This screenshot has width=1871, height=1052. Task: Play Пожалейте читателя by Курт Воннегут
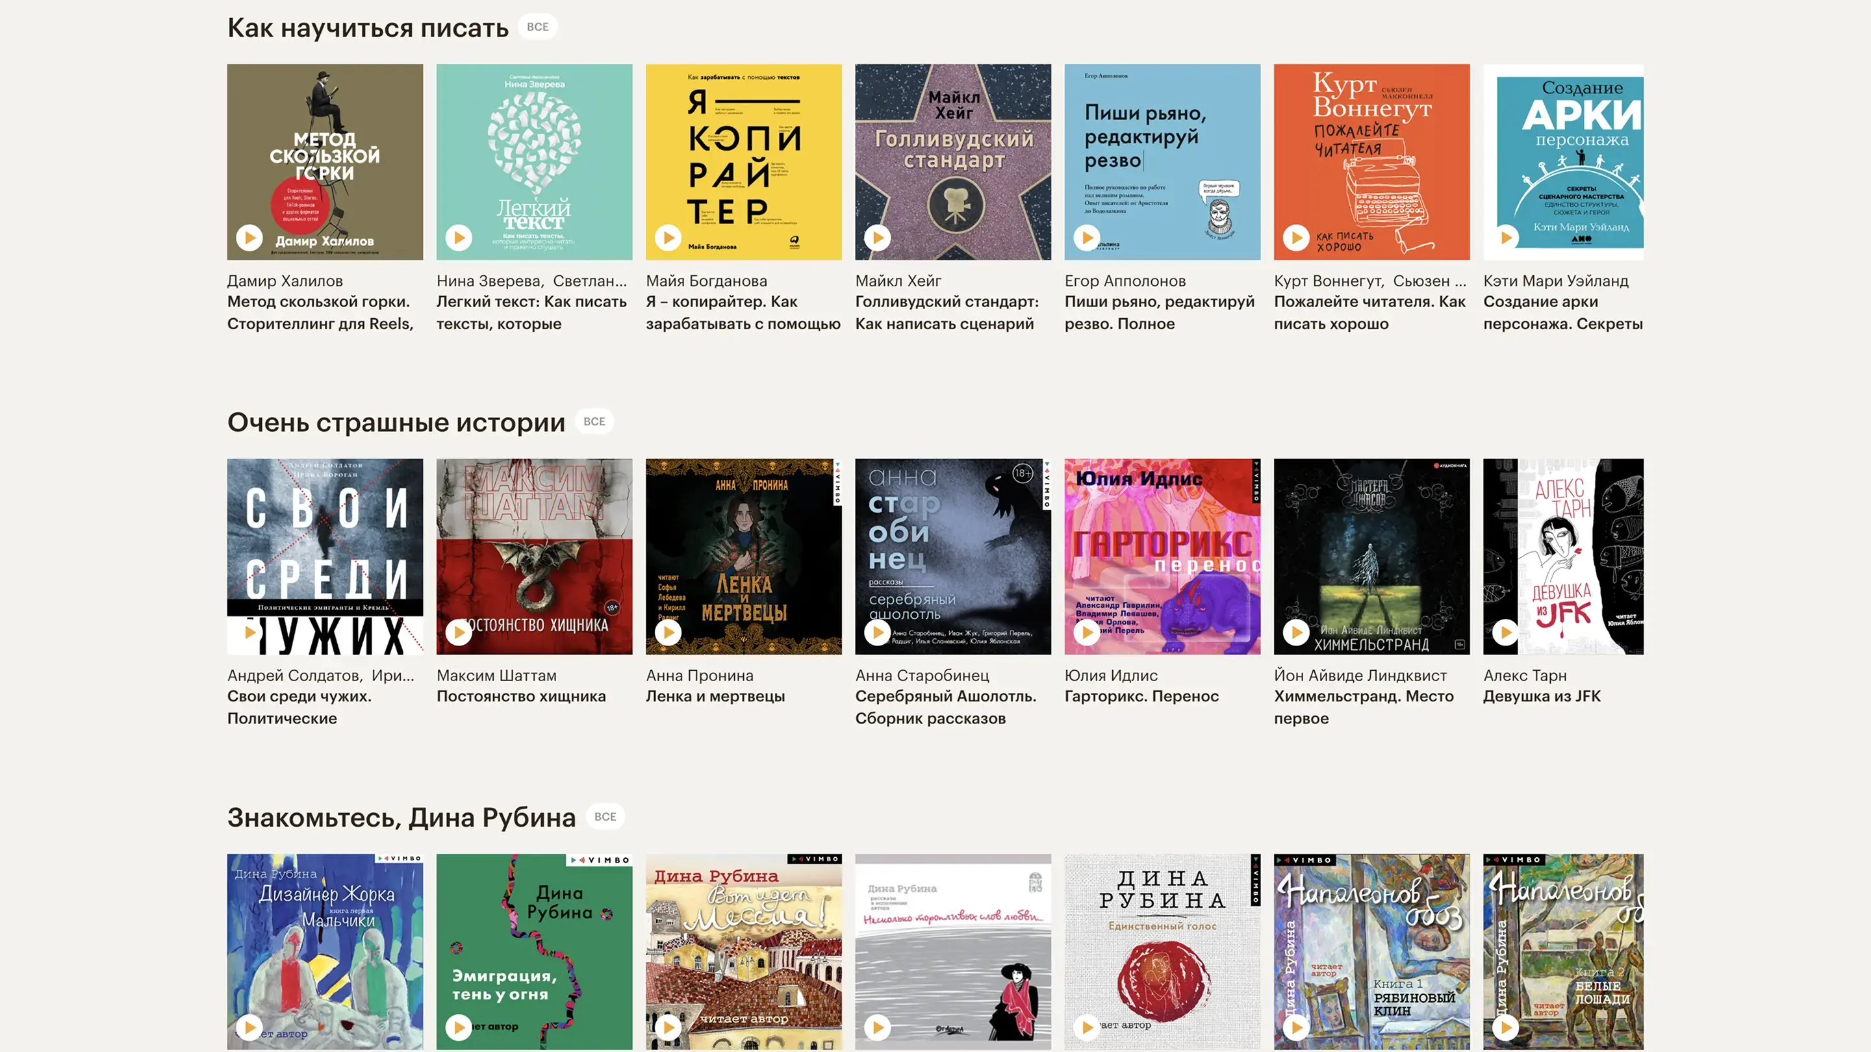point(1296,238)
